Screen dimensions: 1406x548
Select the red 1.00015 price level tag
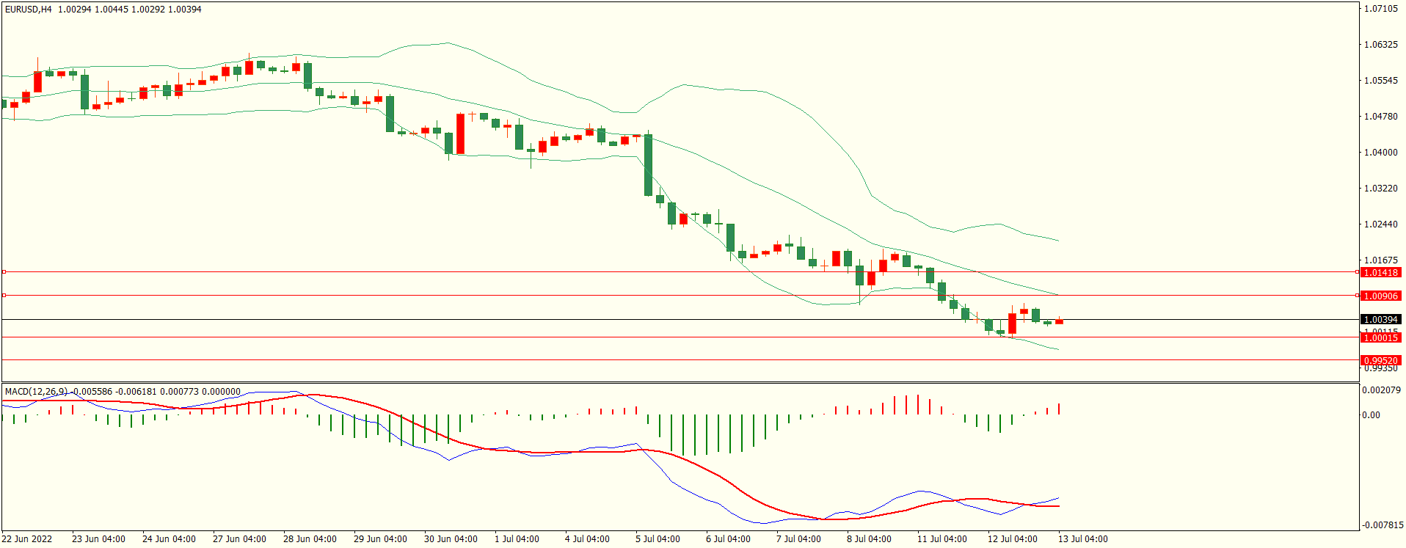tap(1380, 338)
